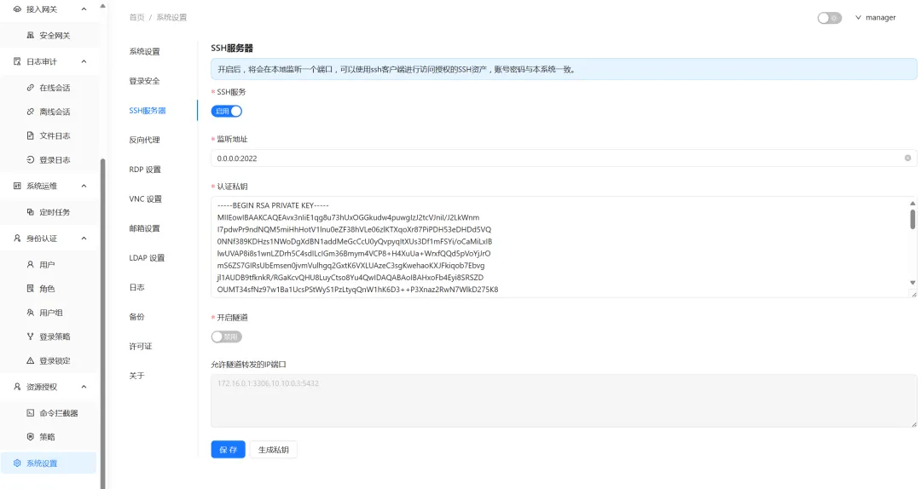921x489 pixels.
Task: Click the 生成私钥 button
Action: click(x=273, y=450)
